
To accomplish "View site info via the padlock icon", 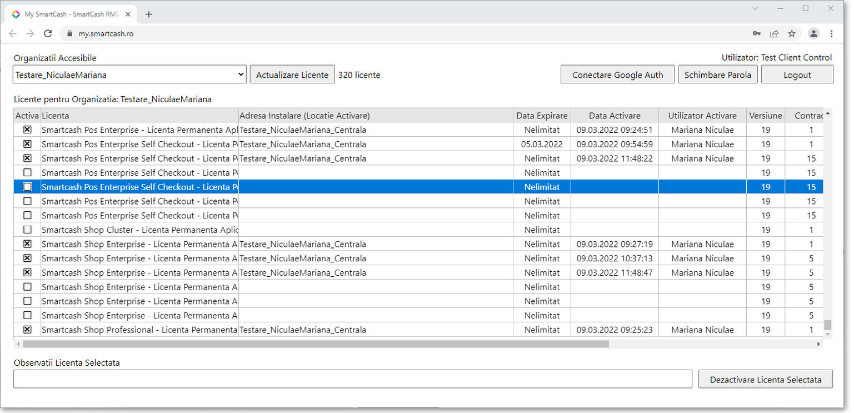I will (69, 33).
